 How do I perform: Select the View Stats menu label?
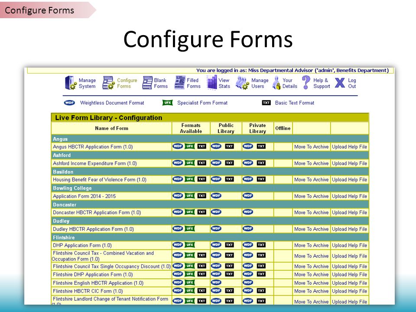click(x=224, y=83)
